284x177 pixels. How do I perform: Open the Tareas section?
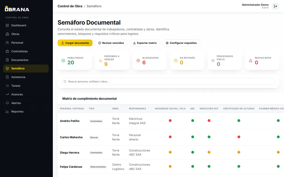pyautogui.click(x=26, y=86)
